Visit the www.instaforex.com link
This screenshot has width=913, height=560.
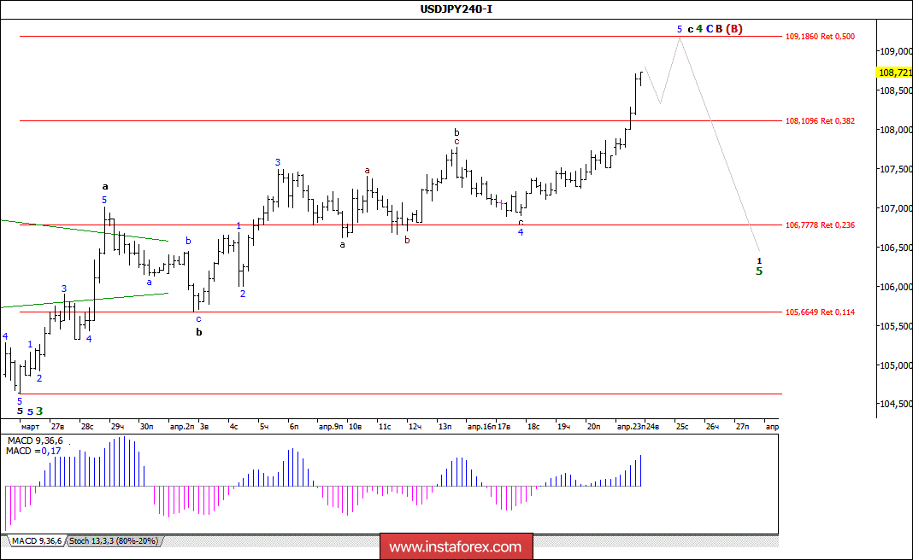tap(456, 547)
